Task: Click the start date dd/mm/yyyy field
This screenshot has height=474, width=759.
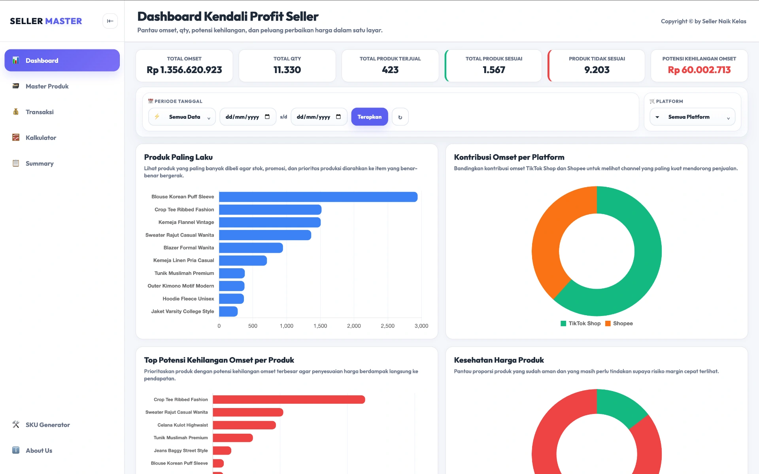Action: pyautogui.click(x=248, y=117)
